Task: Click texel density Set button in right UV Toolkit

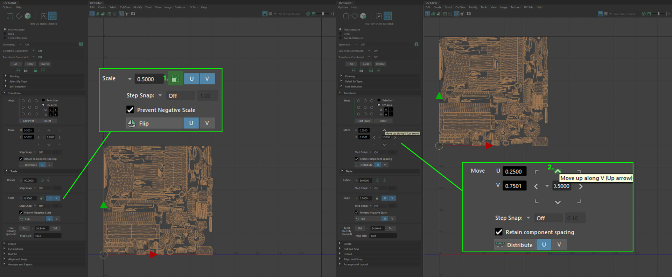Action: tap(391, 228)
